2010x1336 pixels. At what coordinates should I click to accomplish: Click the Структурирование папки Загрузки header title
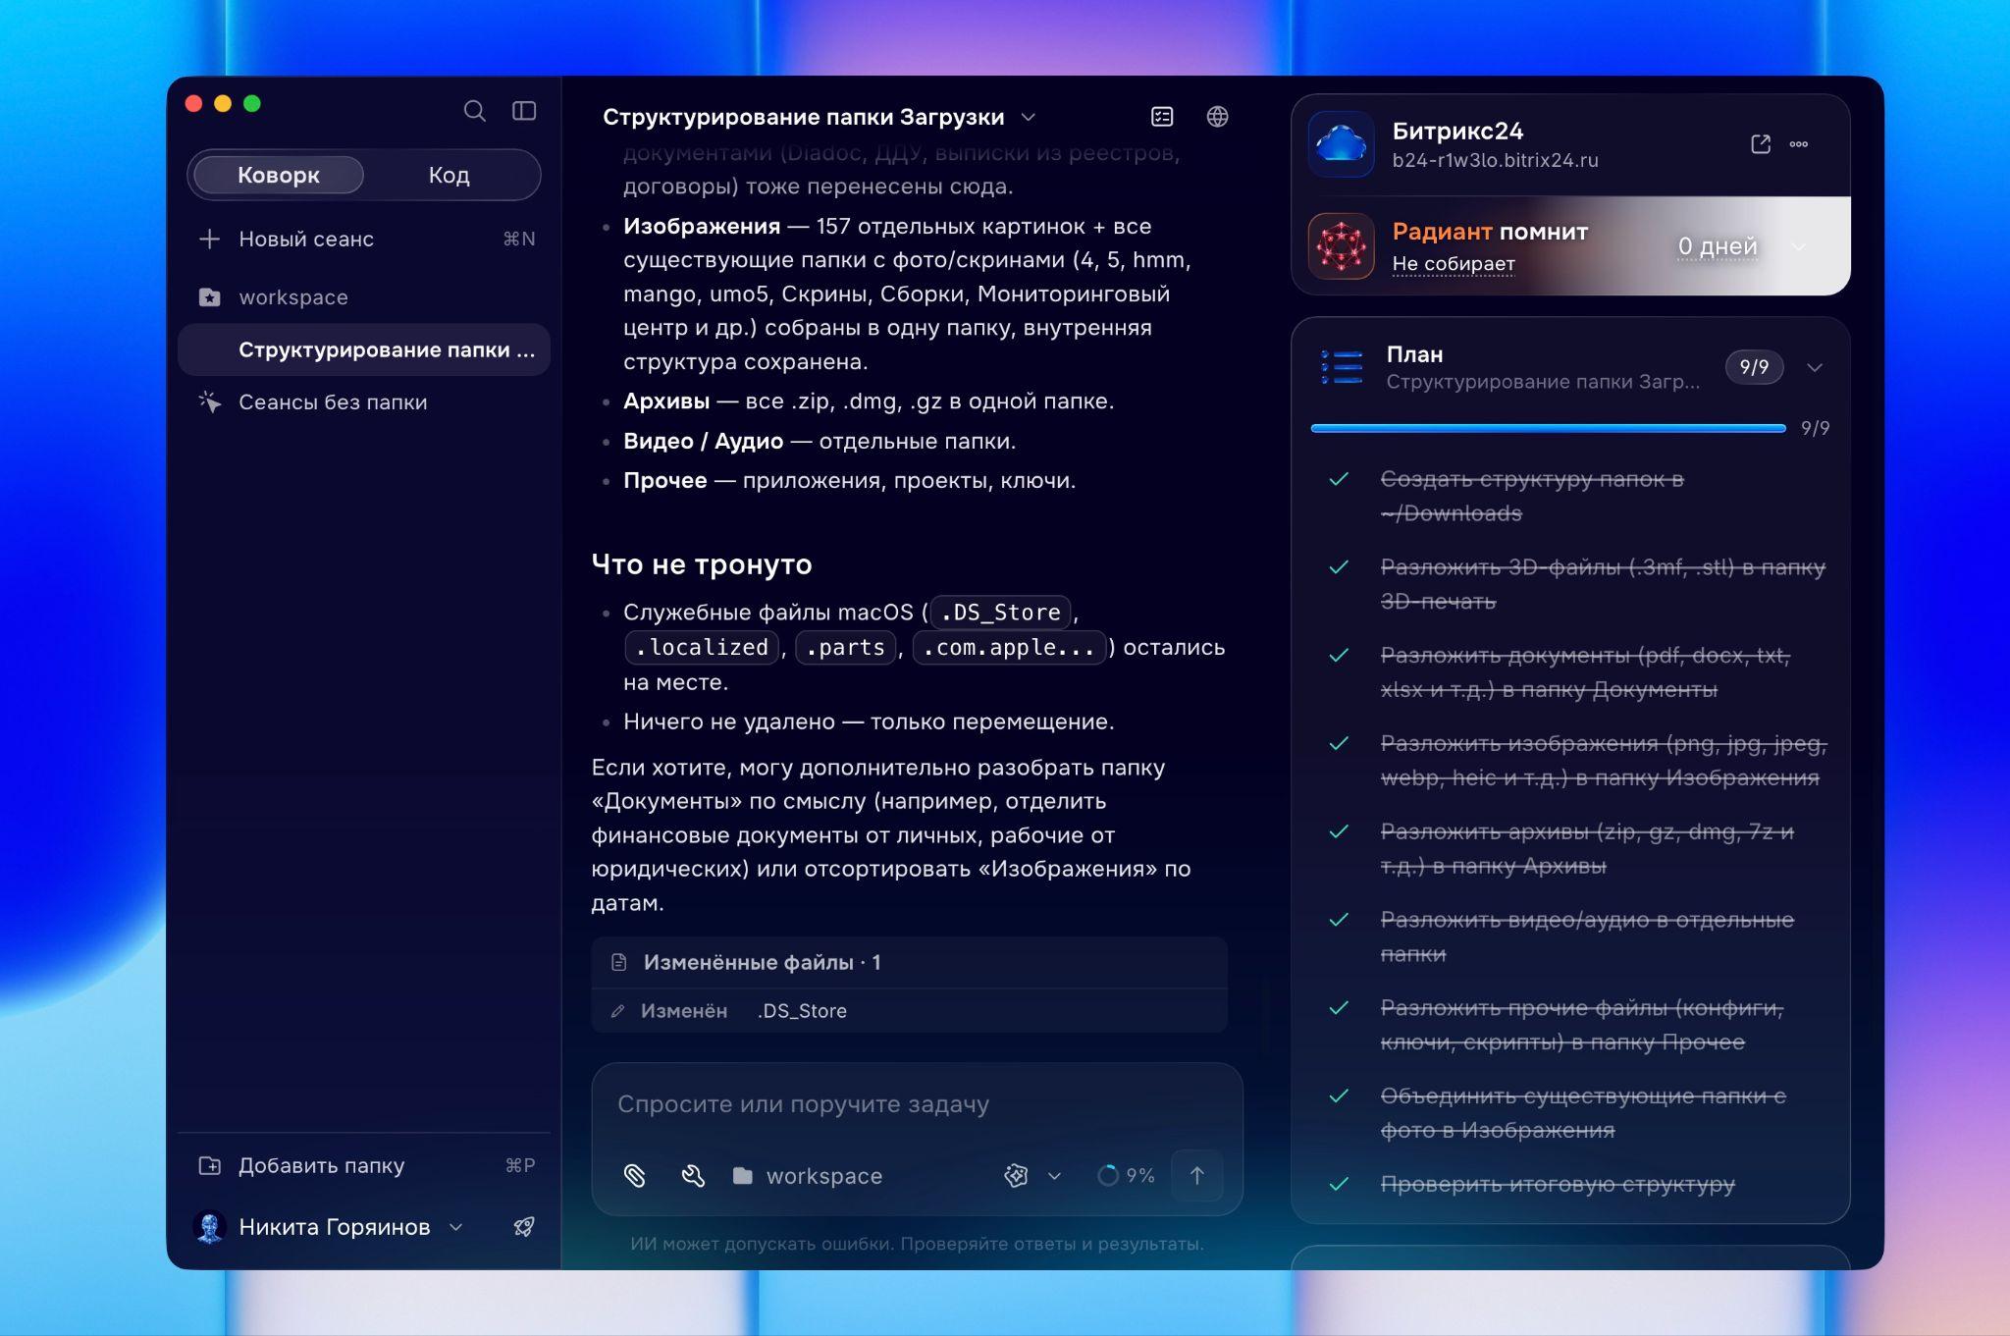(x=804, y=117)
